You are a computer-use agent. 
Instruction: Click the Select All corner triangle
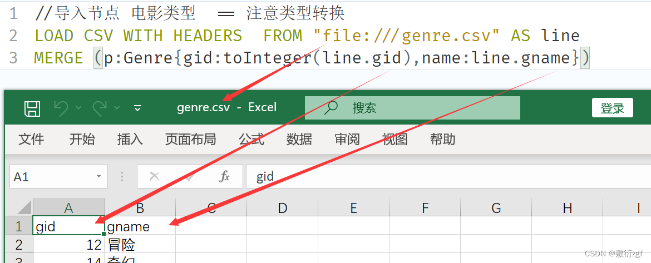pyautogui.click(x=24, y=207)
